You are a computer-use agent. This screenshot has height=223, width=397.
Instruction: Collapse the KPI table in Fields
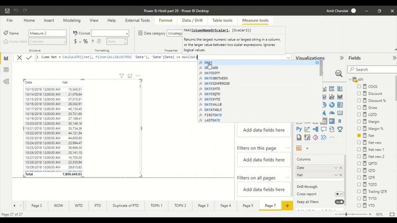point(350,79)
